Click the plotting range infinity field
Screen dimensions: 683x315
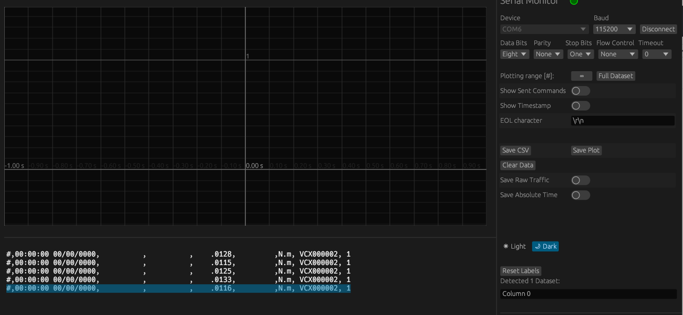tap(582, 76)
